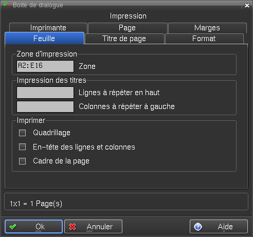
Task: Click the application icon in the title bar
Action: [7, 5]
